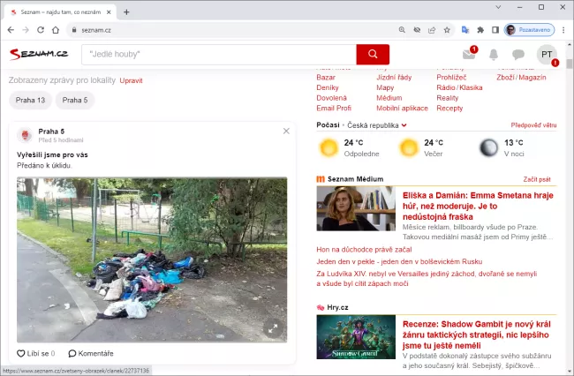Click the red search magnifier button
This screenshot has height=376, width=574.
[373, 55]
